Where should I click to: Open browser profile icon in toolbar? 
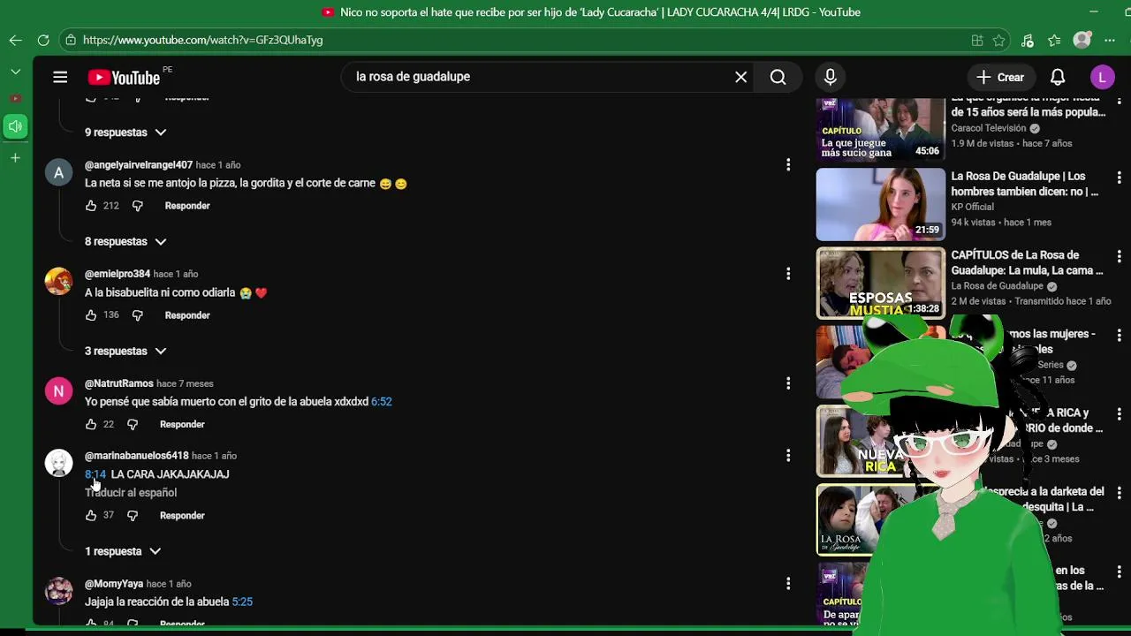tap(1082, 40)
